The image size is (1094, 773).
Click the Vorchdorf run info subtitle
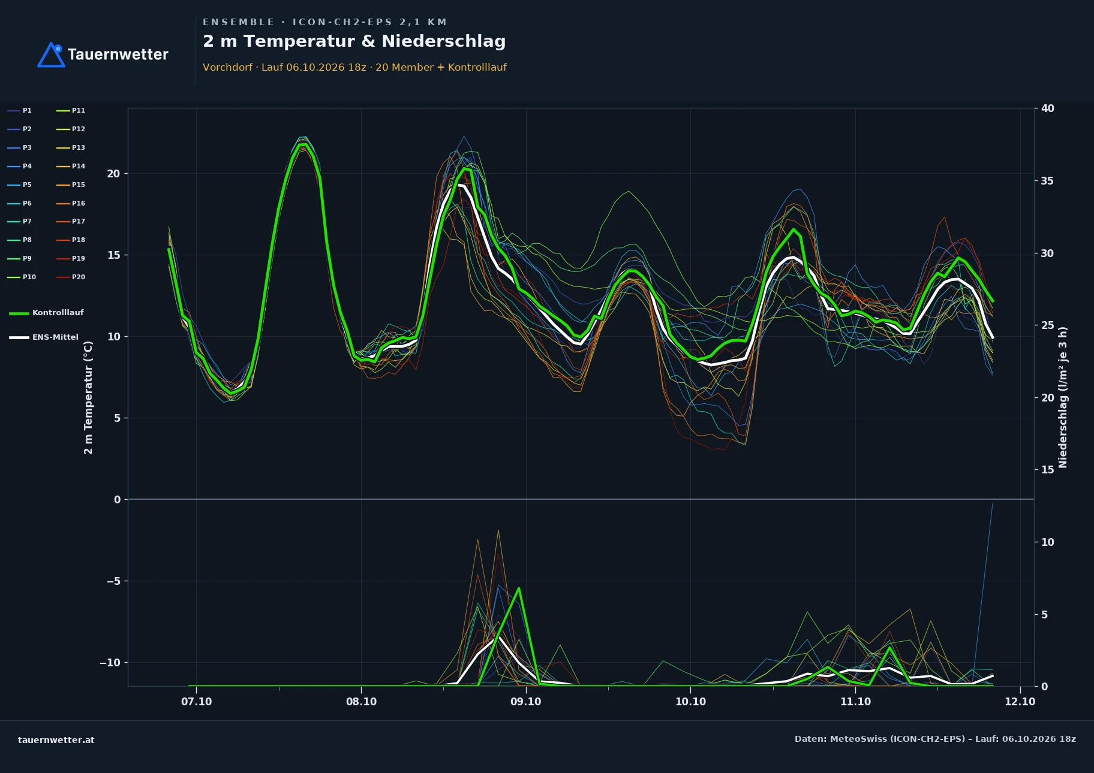coord(354,67)
